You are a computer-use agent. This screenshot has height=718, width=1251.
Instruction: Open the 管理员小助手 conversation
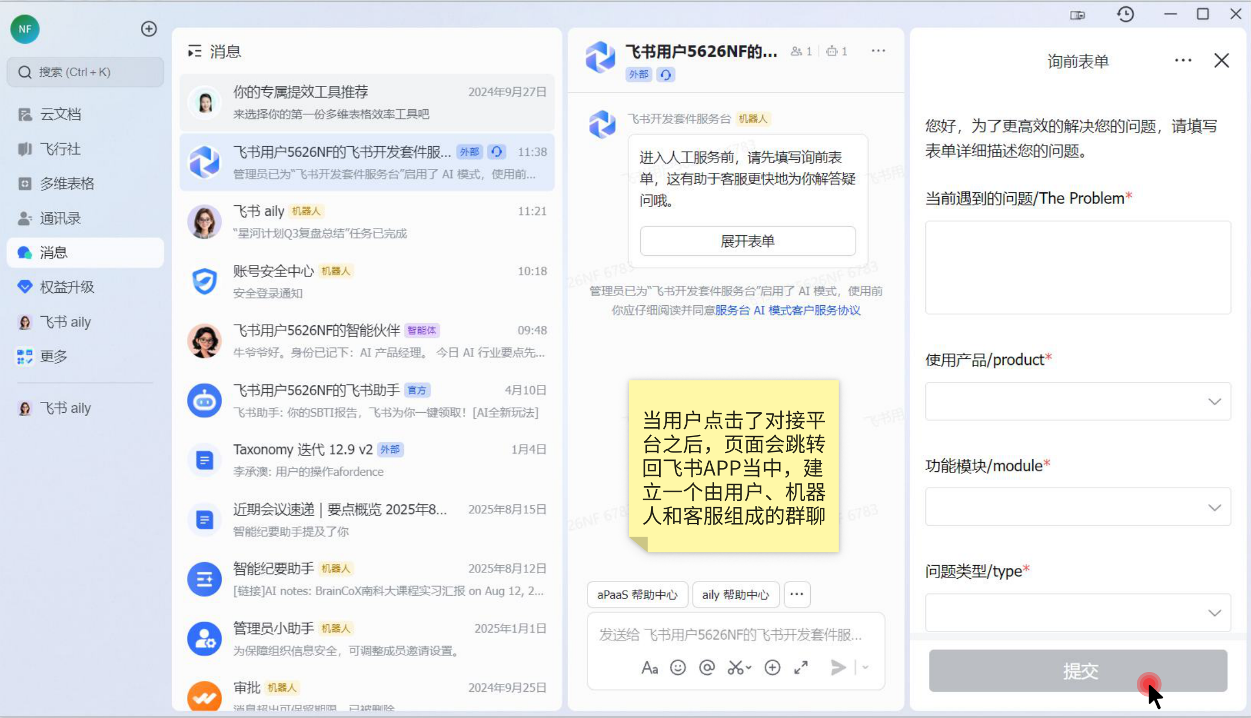coord(367,639)
